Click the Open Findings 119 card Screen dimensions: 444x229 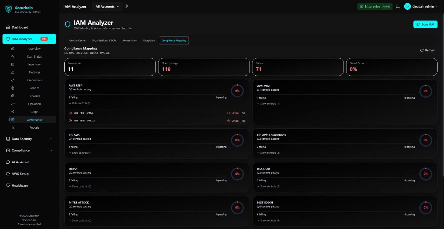pyautogui.click(x=204, y=67)
